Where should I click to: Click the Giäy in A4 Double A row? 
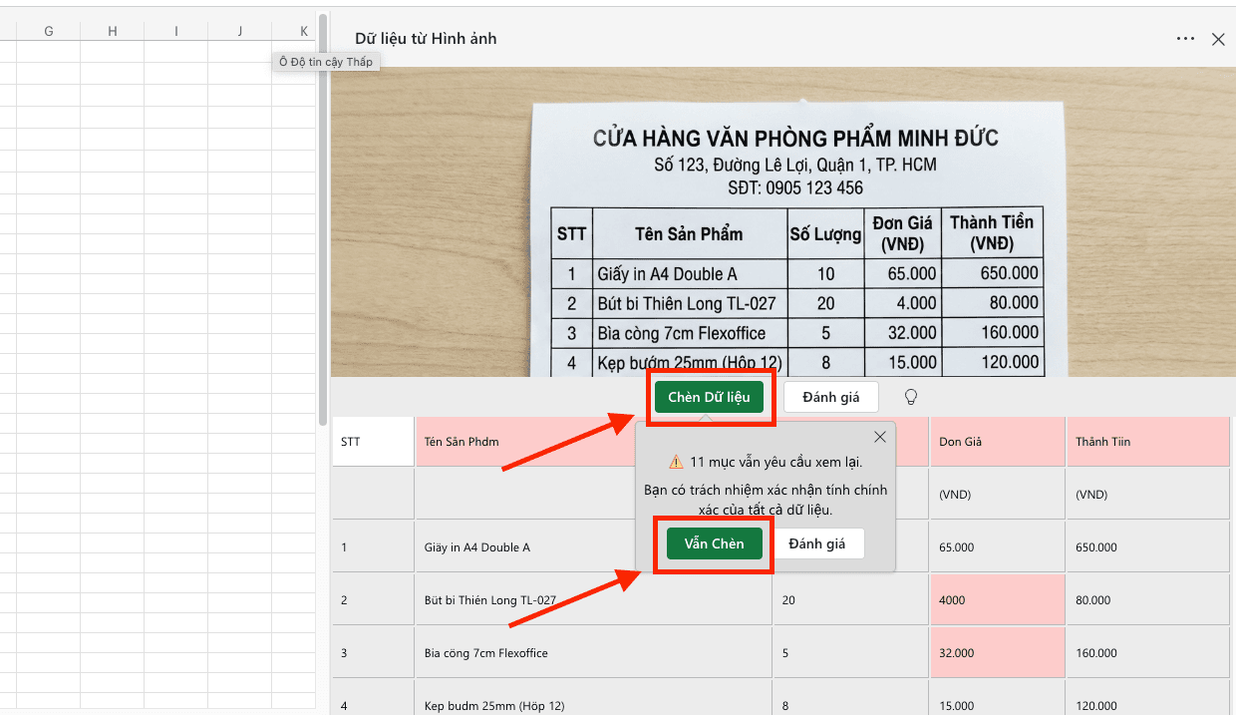[528, 546]
